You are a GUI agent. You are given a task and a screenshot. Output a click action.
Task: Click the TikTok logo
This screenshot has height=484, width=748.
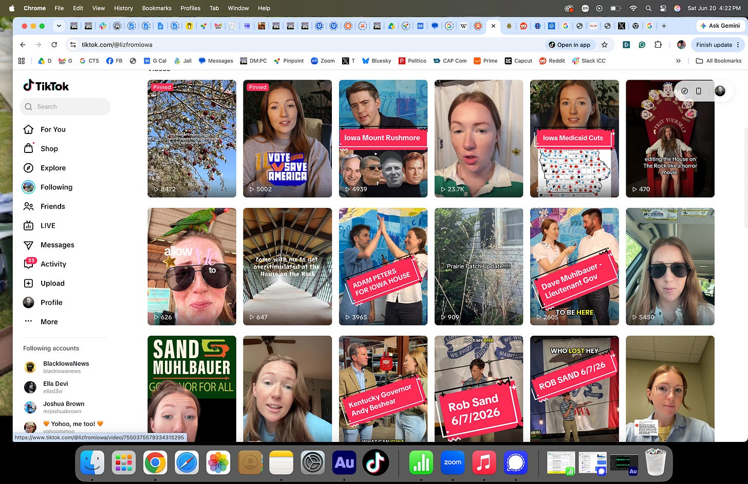click(x=46, y=86)
